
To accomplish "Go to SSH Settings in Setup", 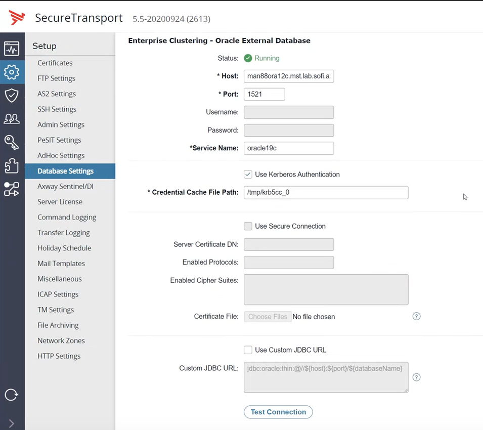I will [x=57, y=109].
